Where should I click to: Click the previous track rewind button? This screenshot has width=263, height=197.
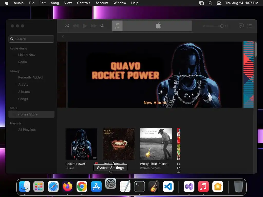(x=76, y=26)
